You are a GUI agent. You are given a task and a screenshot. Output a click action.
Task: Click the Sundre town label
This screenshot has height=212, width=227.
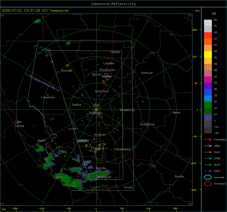point(76,104)
